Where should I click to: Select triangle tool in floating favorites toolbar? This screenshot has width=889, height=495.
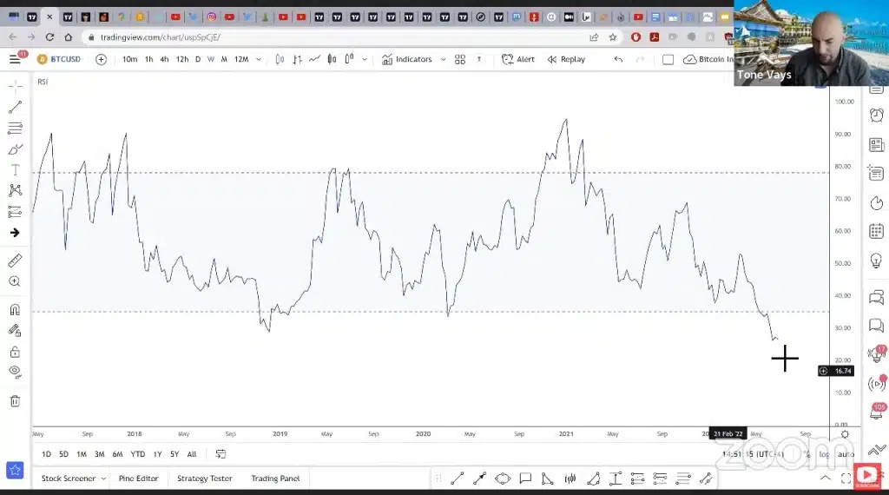(x=547, y=478)
